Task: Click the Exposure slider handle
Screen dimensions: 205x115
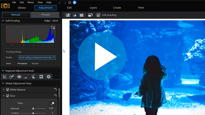Action: point(33,109)
